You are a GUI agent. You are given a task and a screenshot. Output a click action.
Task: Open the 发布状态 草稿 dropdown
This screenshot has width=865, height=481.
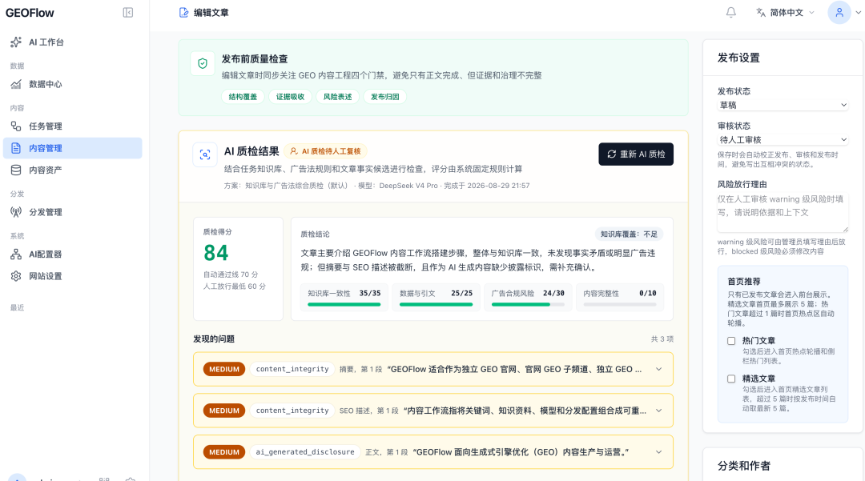[x=783, y=105]
